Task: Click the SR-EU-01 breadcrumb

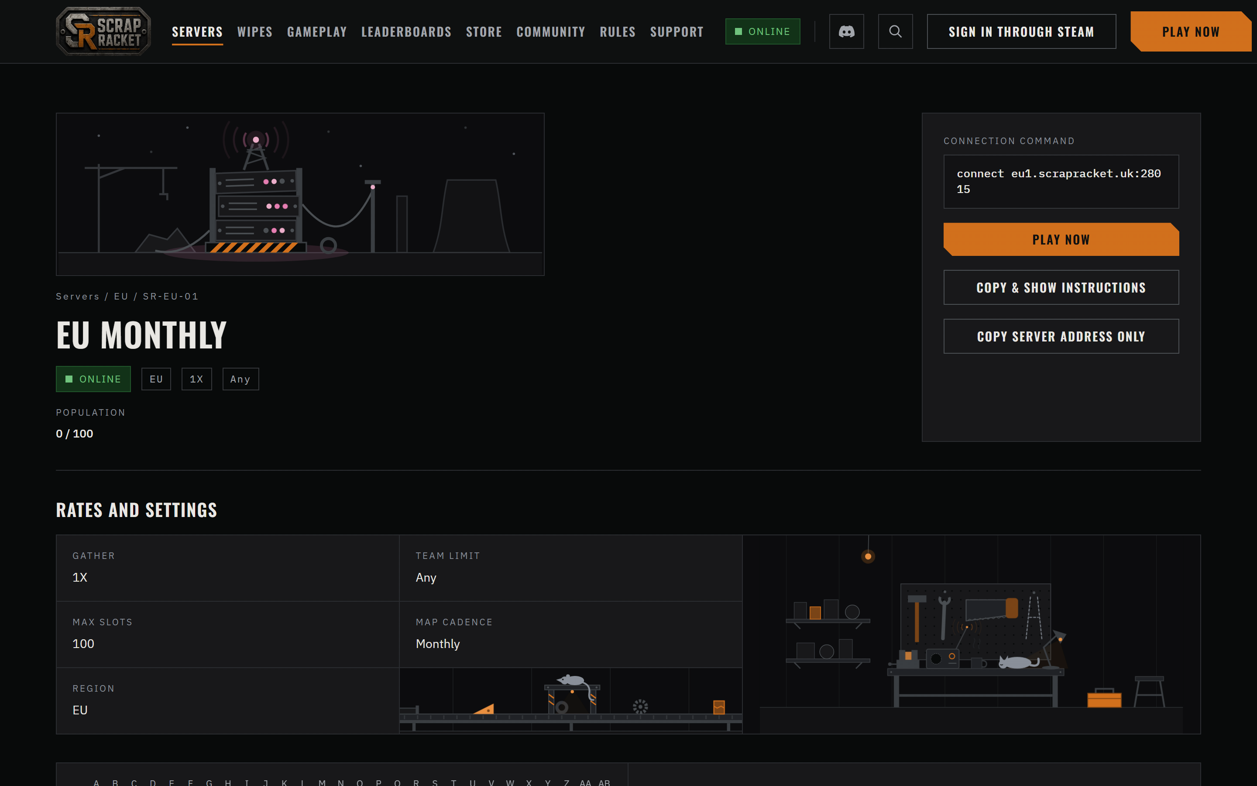Action: tap(171, 296)
